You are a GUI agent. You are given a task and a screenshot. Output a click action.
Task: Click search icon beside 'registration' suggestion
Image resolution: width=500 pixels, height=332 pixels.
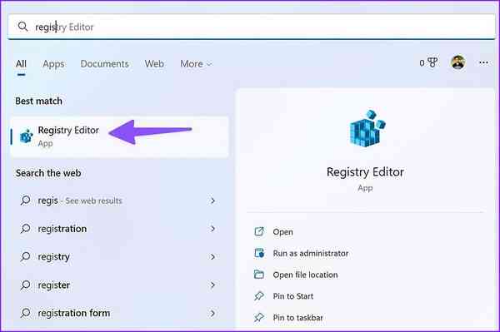[25, 228]
